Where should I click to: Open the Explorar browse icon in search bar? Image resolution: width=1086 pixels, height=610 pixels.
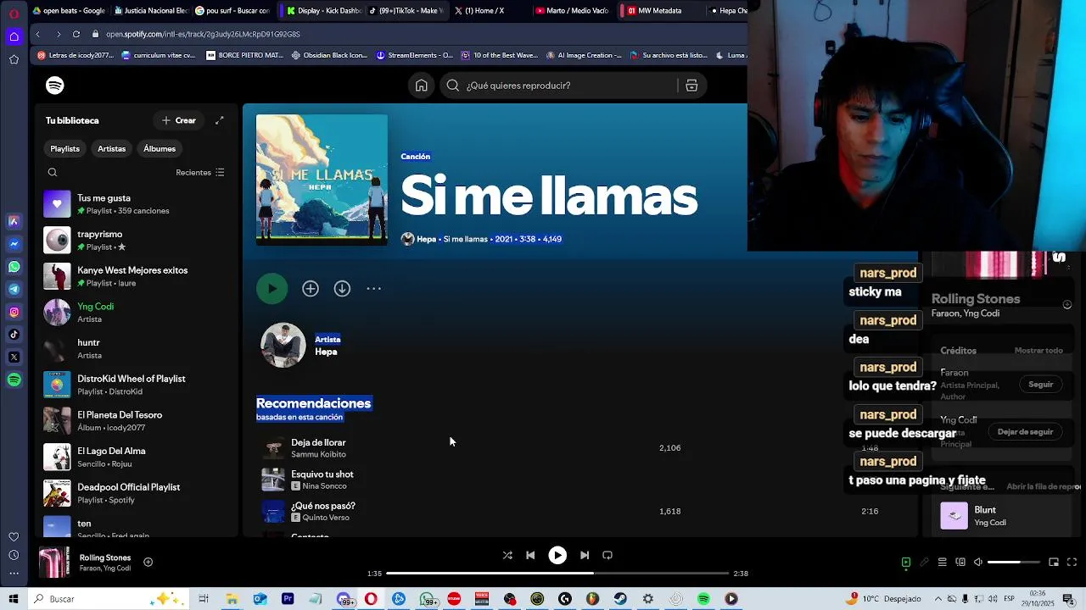(691, 86)
